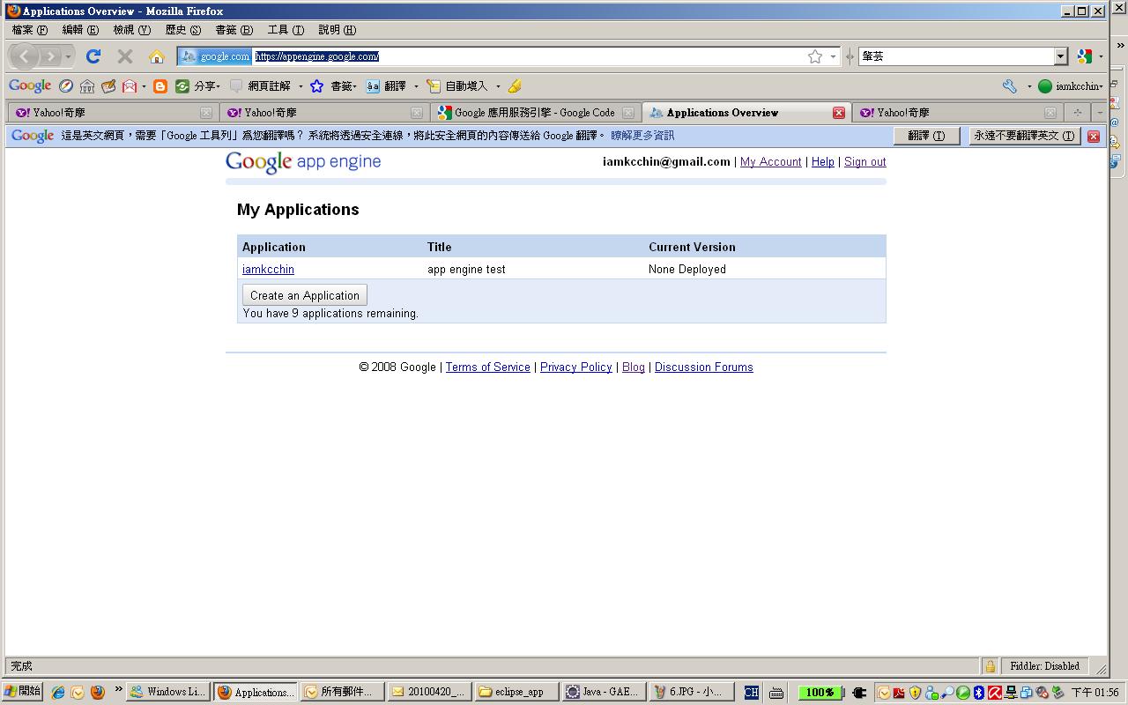Click the Google search engine icon
This screenshot has width=1128, height=705.
point(1085,56)
